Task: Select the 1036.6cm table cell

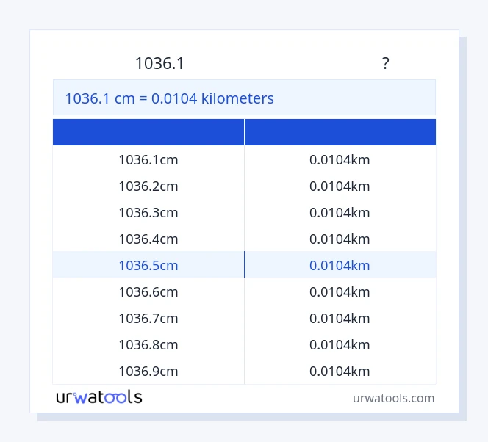Action: (x=148, y=291)
